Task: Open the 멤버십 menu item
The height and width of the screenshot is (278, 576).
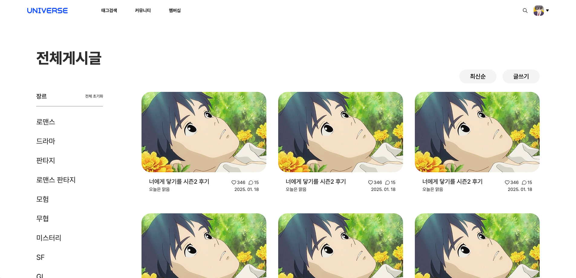Action: point(175,11)
